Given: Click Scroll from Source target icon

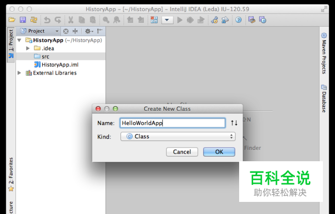Looking at the screenshot, I should [66, 31].
